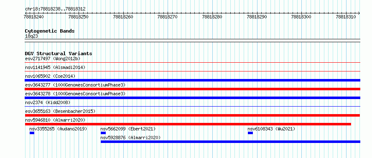Click ruler position 78818310

pyautogui.click(x=346, y=17)
